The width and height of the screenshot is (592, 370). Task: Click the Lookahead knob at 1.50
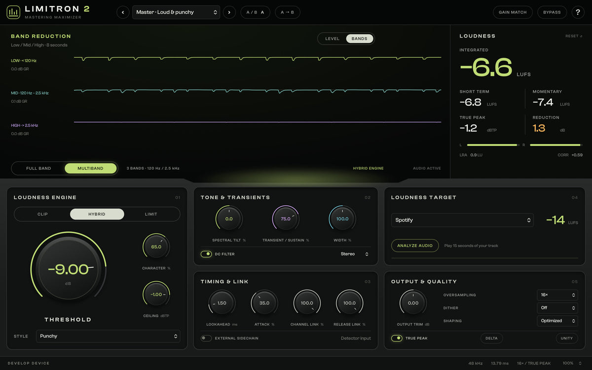pyautogui.click(x=222, y=303)
